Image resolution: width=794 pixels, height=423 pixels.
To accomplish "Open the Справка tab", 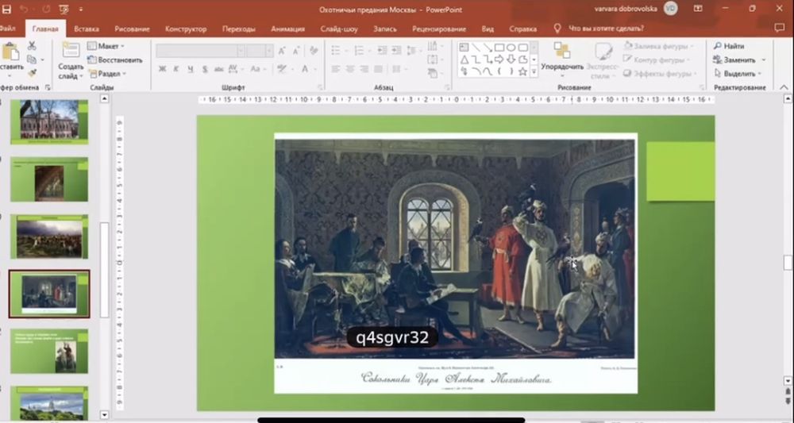I will click(523, 29).
